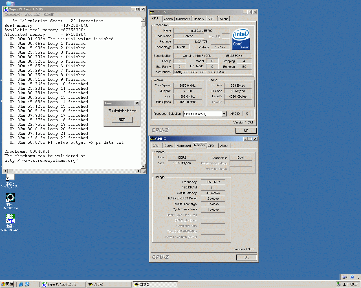The width and height of the screenshot is (361, 288).
Task: Click the Level 2 4096 KBytes field
Action: (x=238, y=96)
